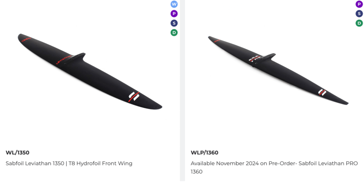
Task: Click the Sabfoil logo on the PRO 1360 wing
Action: click(322, 93)
